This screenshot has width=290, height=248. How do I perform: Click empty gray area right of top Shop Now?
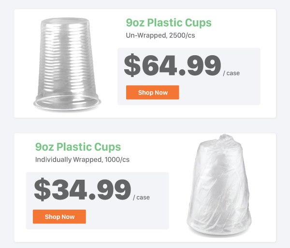pos(219,93)
